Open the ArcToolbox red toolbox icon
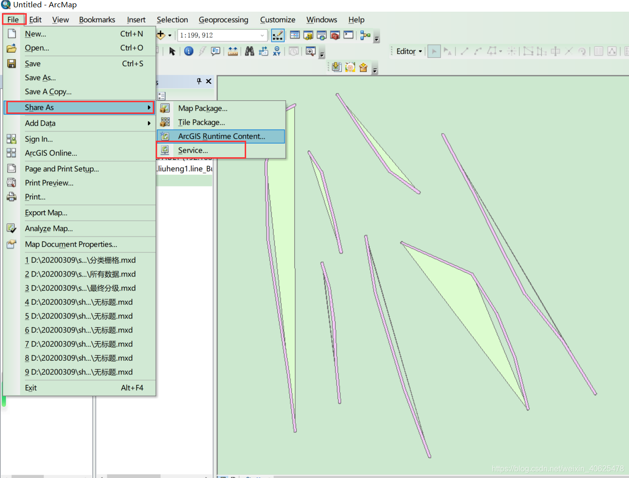 point(335,35)
